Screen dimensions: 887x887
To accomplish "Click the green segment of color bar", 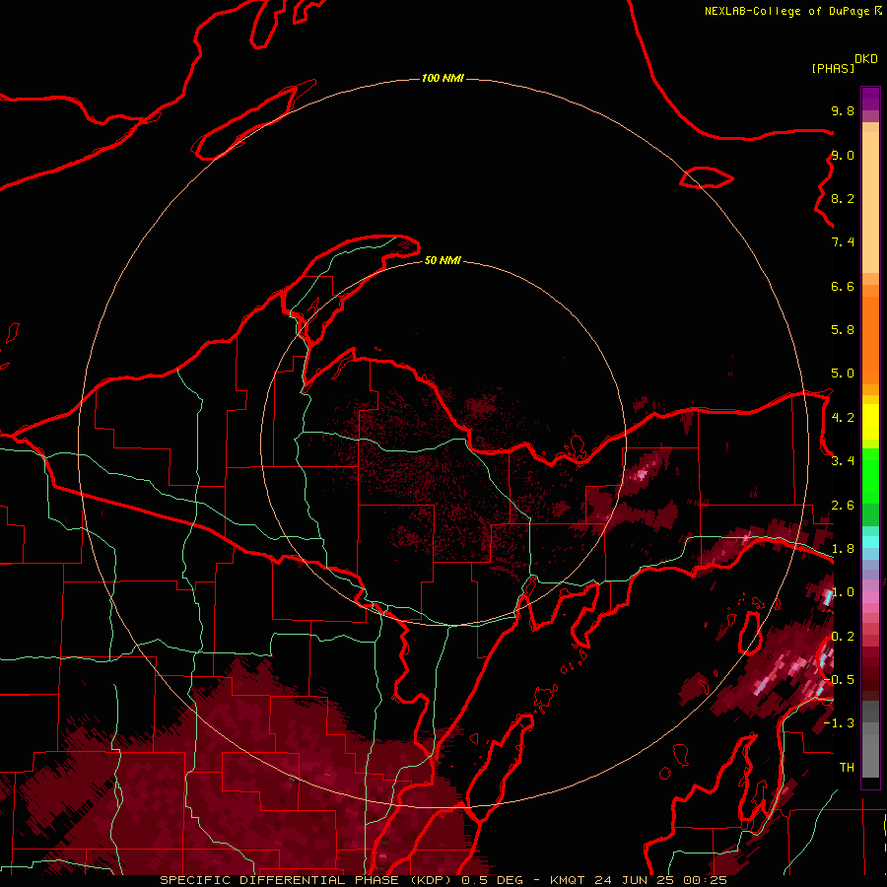I will coord(870,487).
